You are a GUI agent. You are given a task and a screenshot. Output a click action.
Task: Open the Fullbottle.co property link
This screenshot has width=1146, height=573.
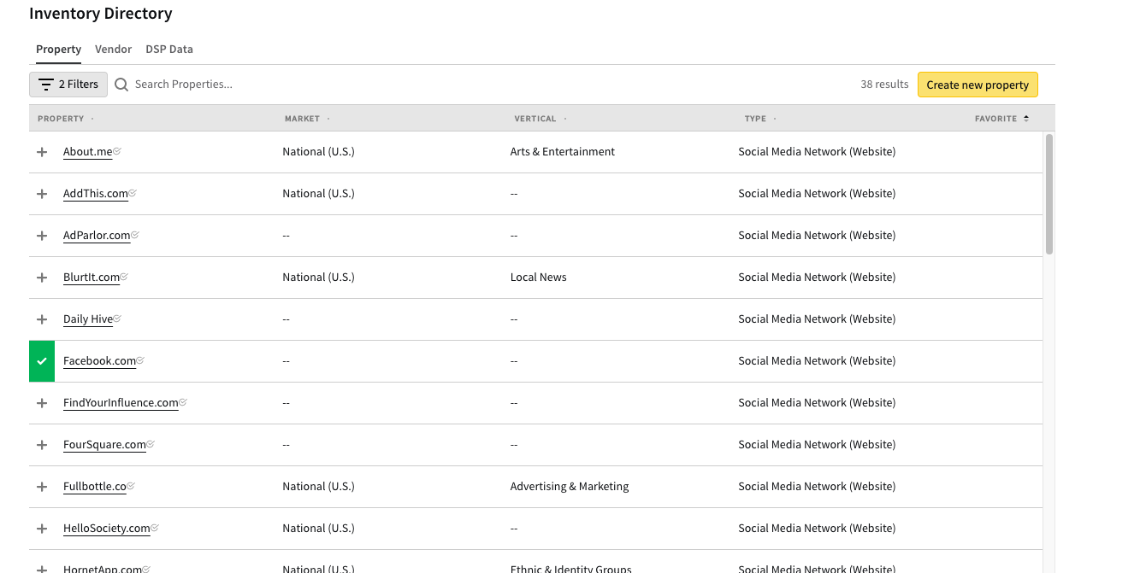pyautogui.click(x=95, y=487)
